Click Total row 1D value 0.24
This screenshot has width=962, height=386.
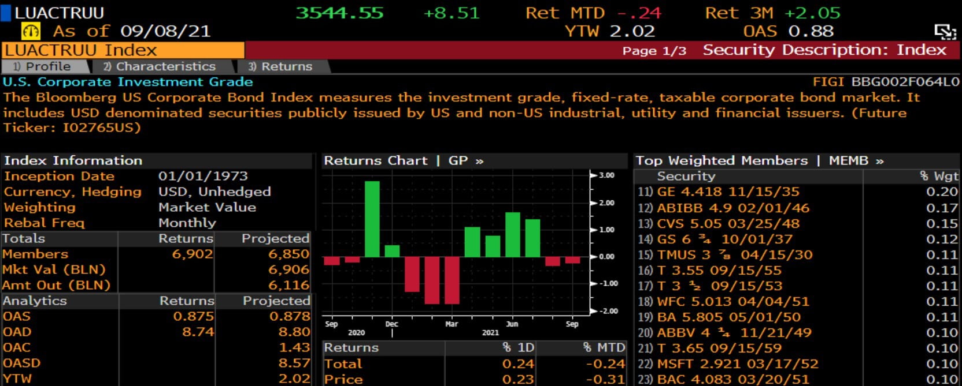tap(519, 363)
